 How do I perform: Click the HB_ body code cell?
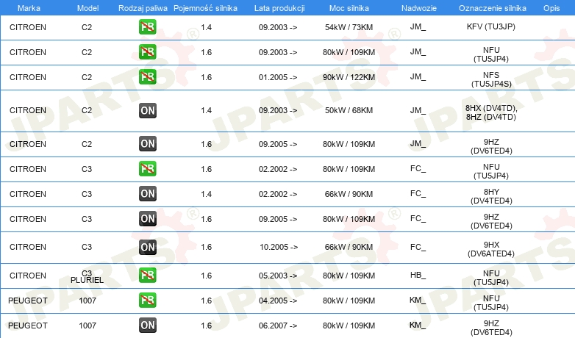coord(418,275)
